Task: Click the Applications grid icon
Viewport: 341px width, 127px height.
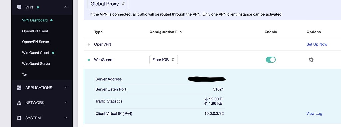Action: [19, 88]
